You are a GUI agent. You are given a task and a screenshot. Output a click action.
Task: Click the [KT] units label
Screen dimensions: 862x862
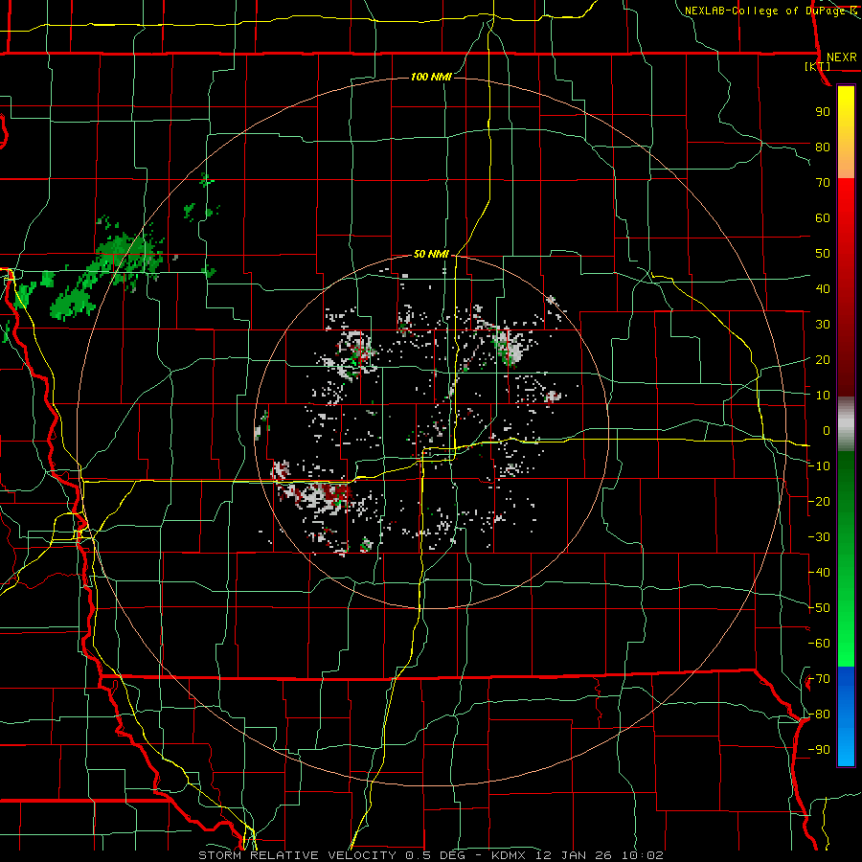coord(818,66)
